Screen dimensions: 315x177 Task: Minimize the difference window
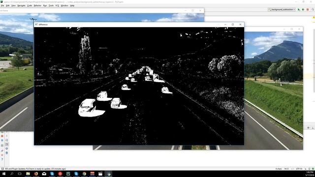(225, 25)
